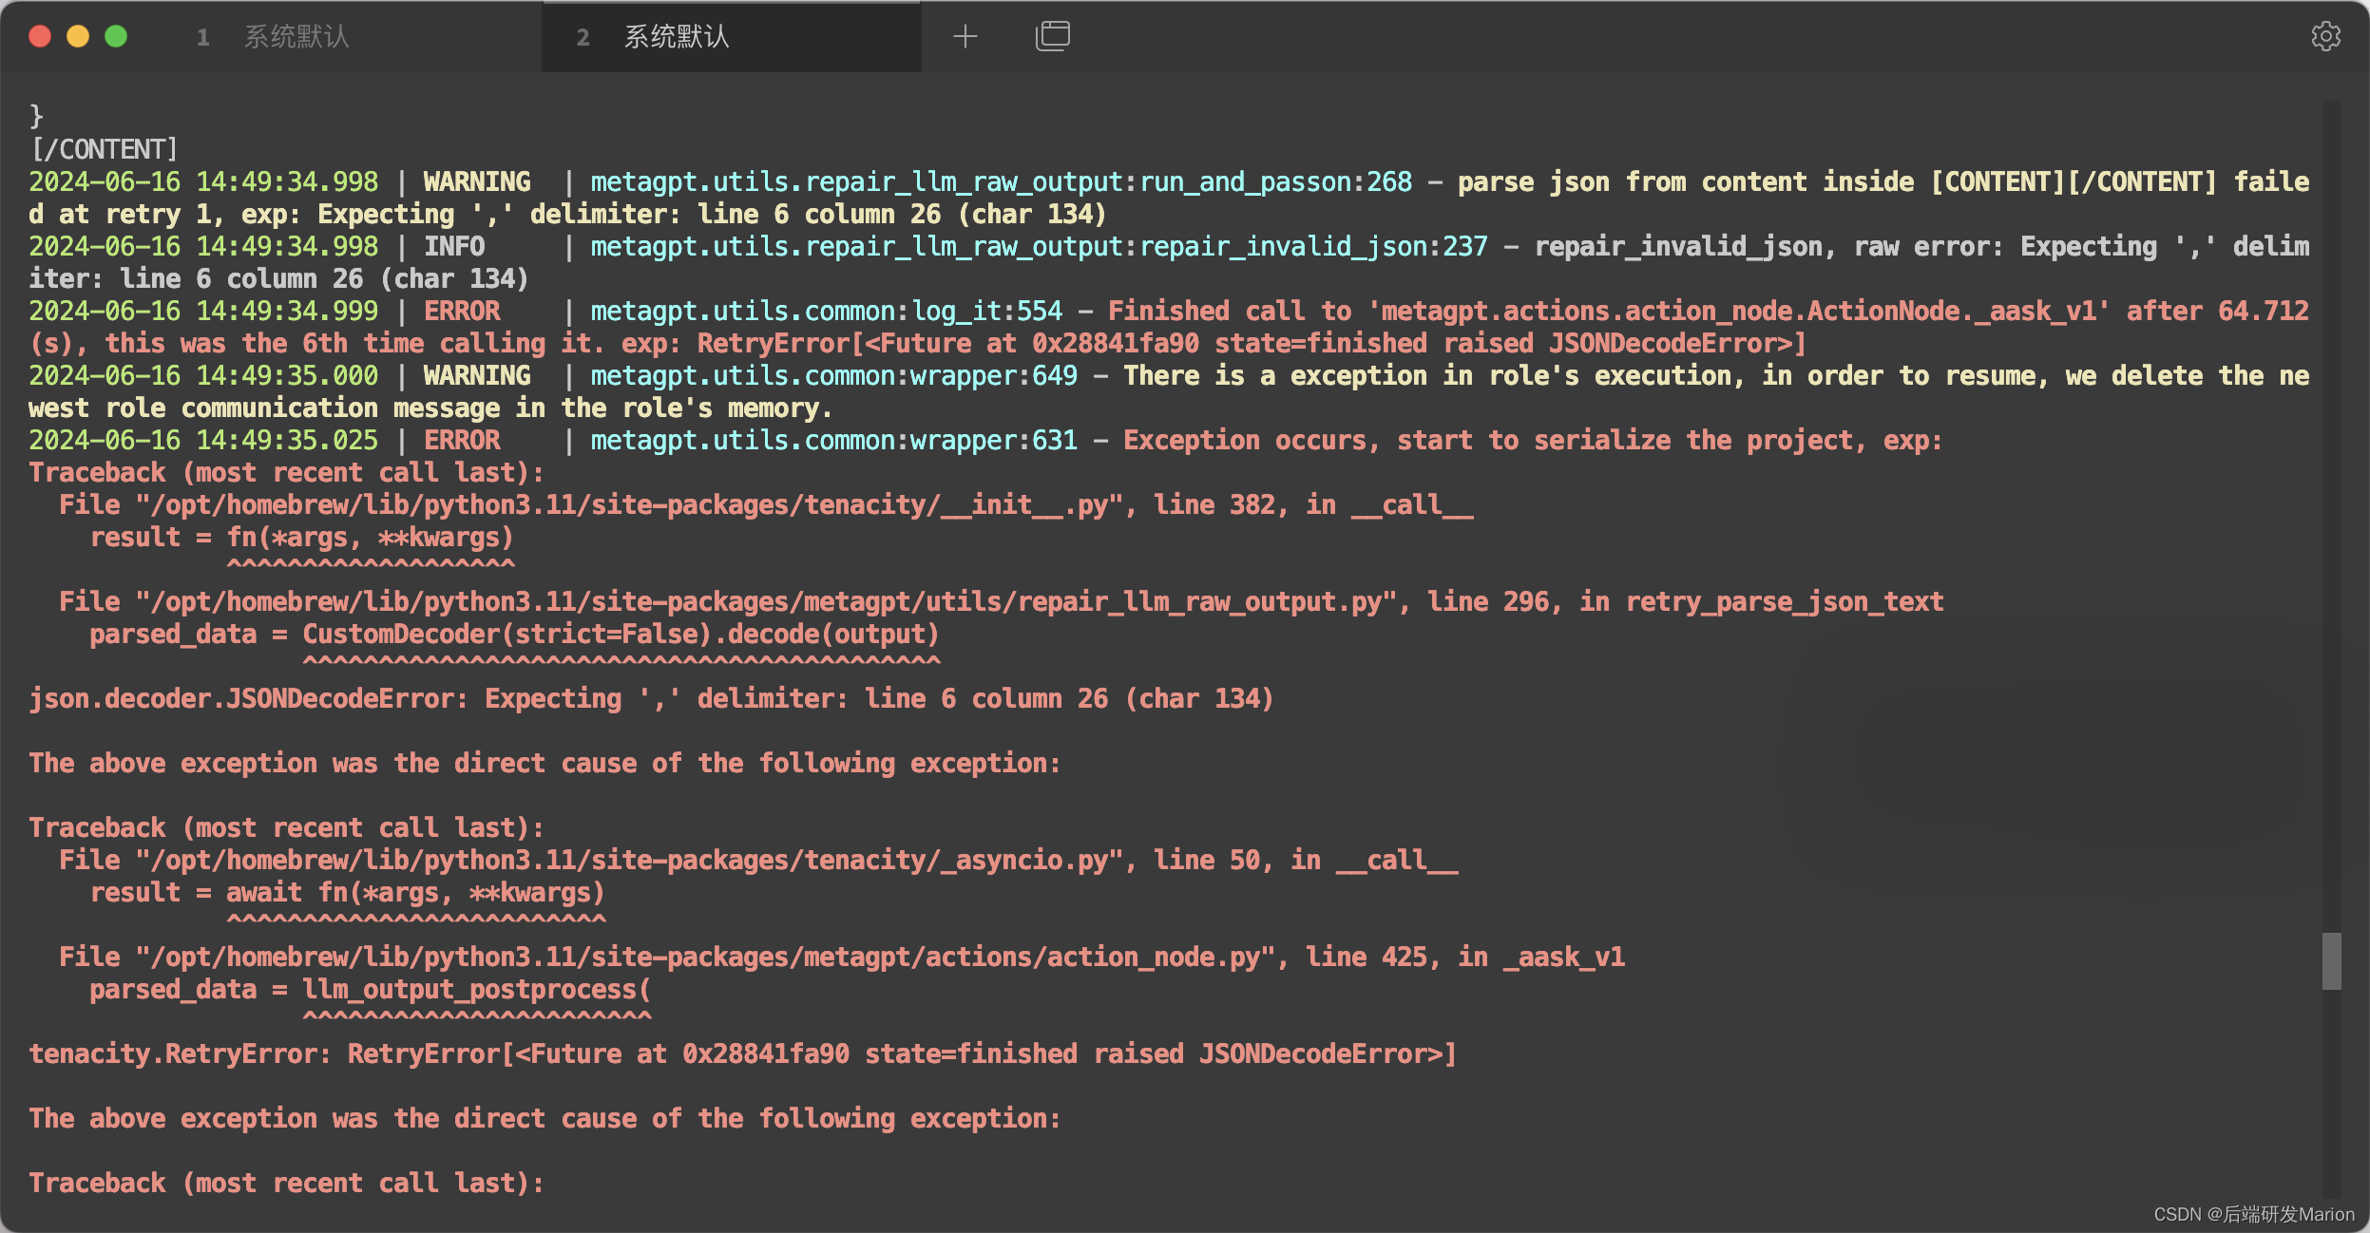The width and height of the screenshot is (2370, 1233).
Task: Open the settings gear icon
Action: [2325, 36]
